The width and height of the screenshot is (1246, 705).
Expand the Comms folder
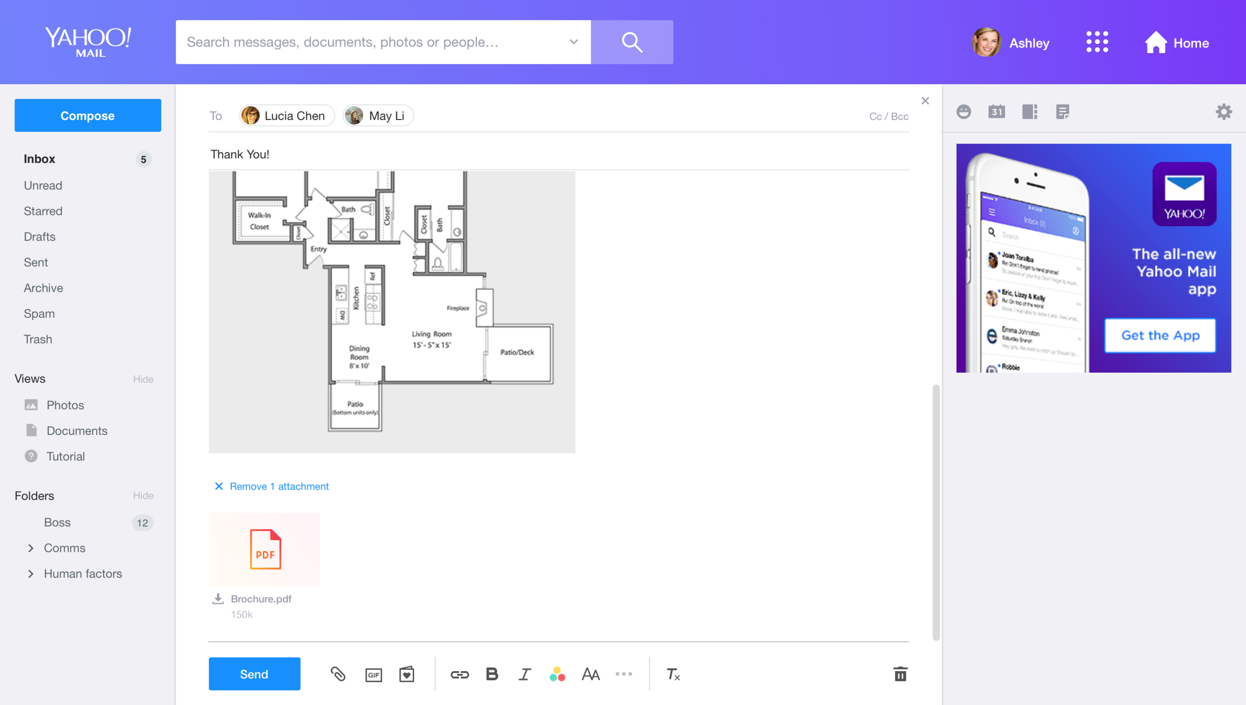(x=31, y=548)
